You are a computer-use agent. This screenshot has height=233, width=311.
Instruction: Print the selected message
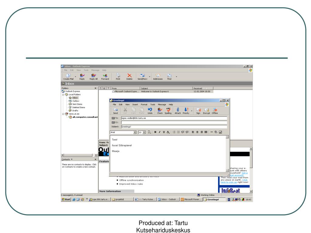[x=118, y=77]
